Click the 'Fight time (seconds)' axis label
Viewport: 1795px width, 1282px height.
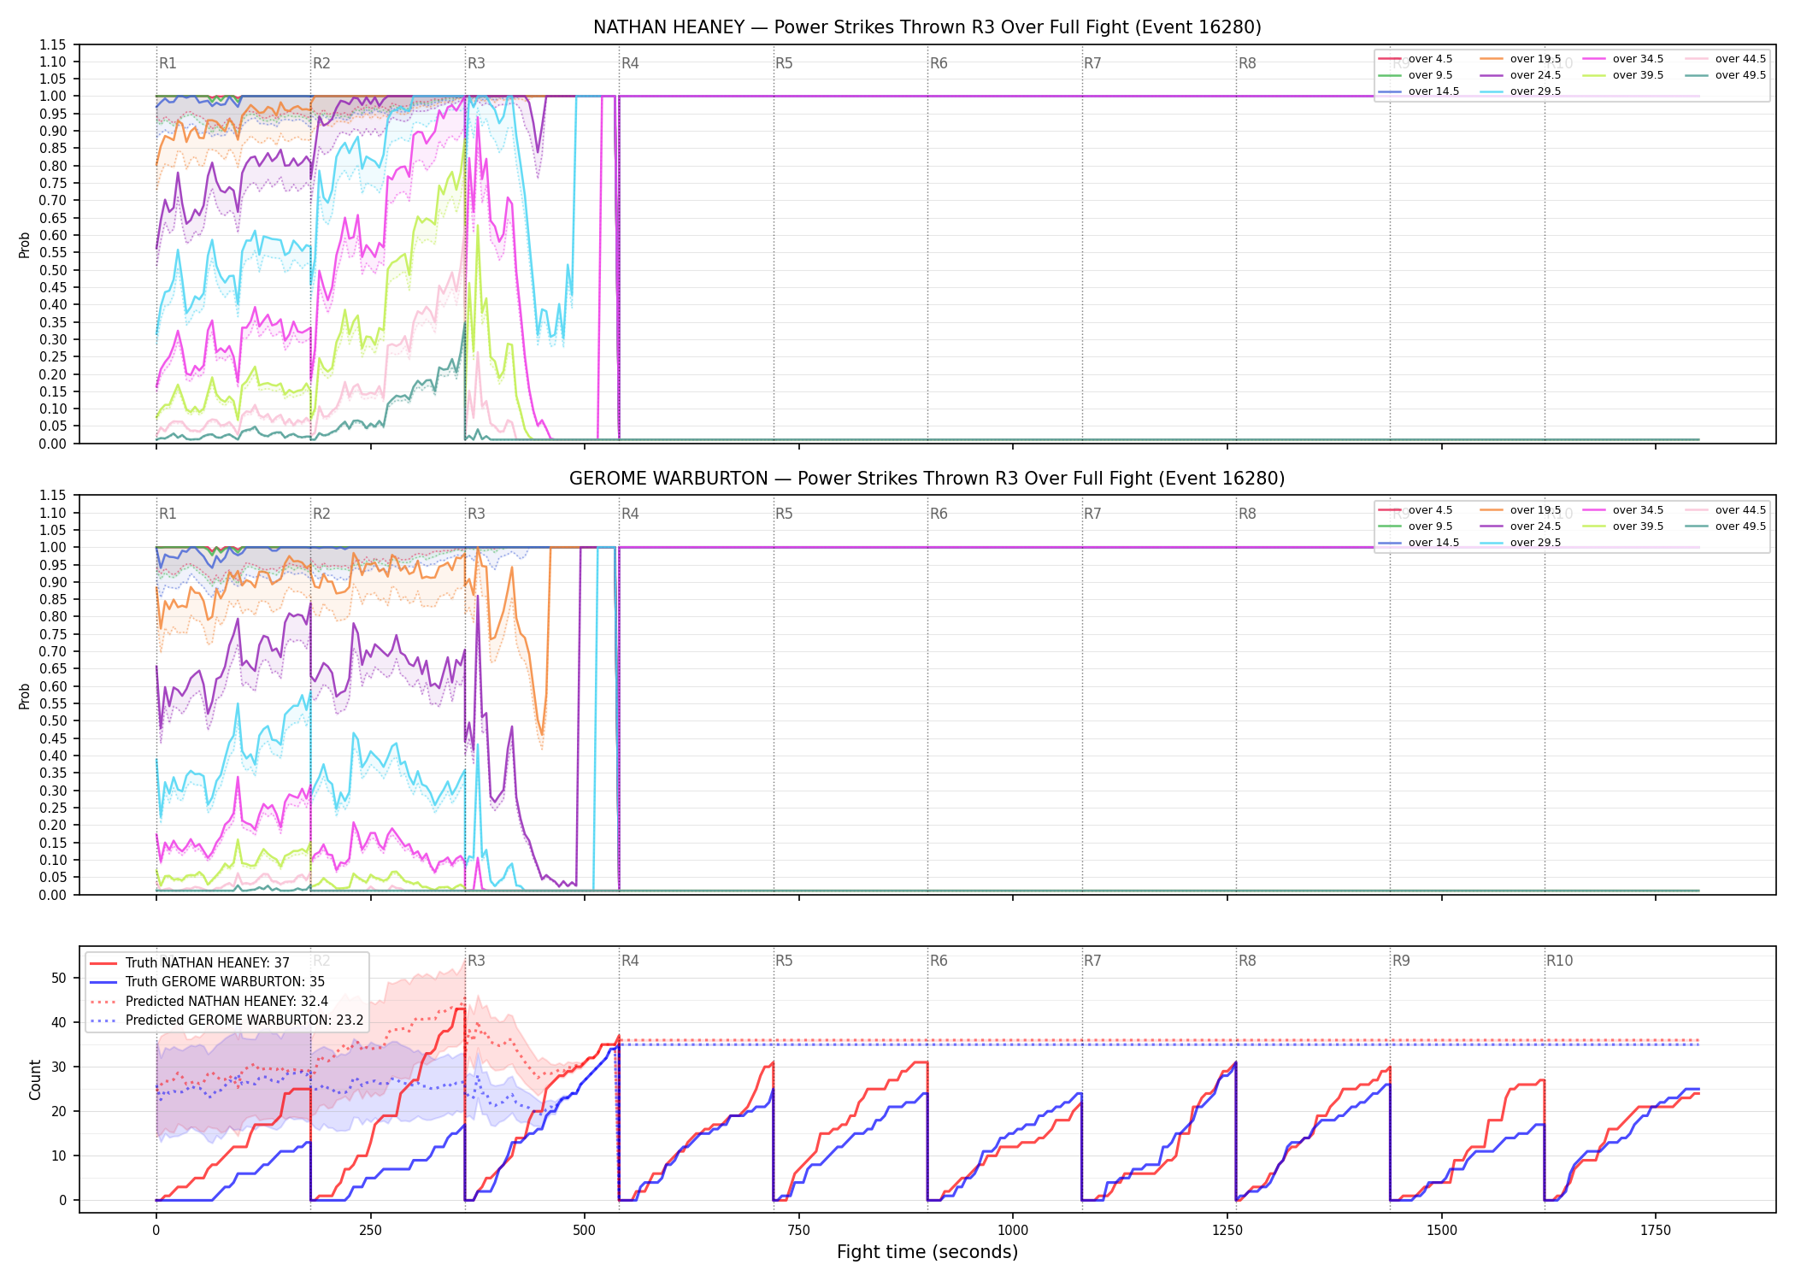(927, 1252)
